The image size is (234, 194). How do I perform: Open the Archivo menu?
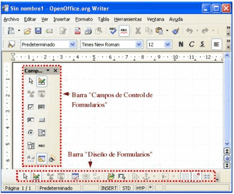11,19
